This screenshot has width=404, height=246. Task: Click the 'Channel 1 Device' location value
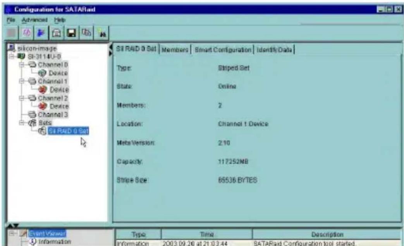(x=243, y=124)
